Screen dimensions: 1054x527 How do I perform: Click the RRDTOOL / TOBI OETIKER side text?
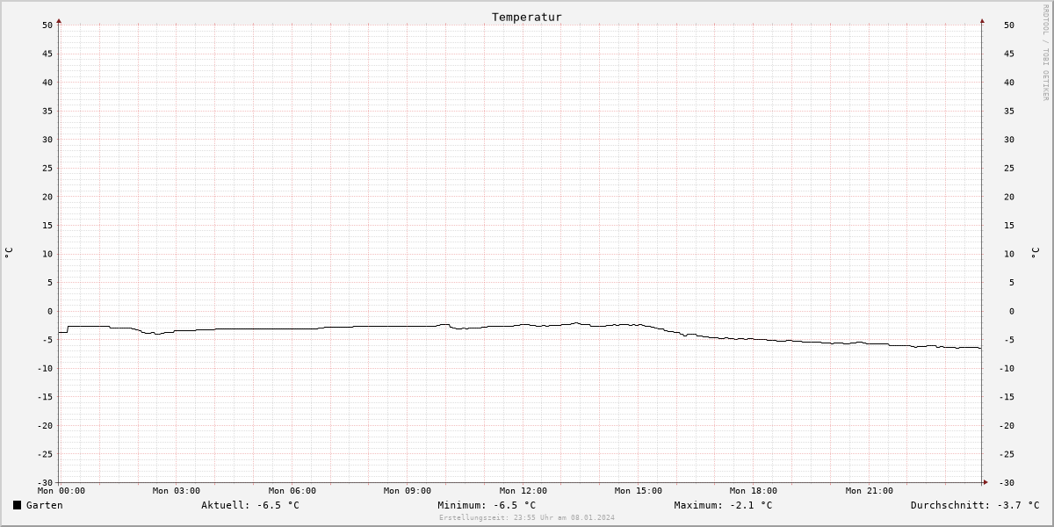pyautogui.click(x=1045, y=52)
